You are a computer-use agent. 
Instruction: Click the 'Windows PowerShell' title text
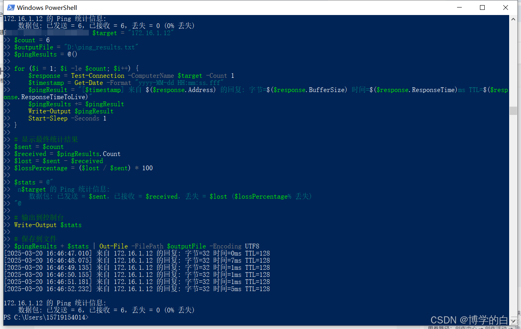47,8
